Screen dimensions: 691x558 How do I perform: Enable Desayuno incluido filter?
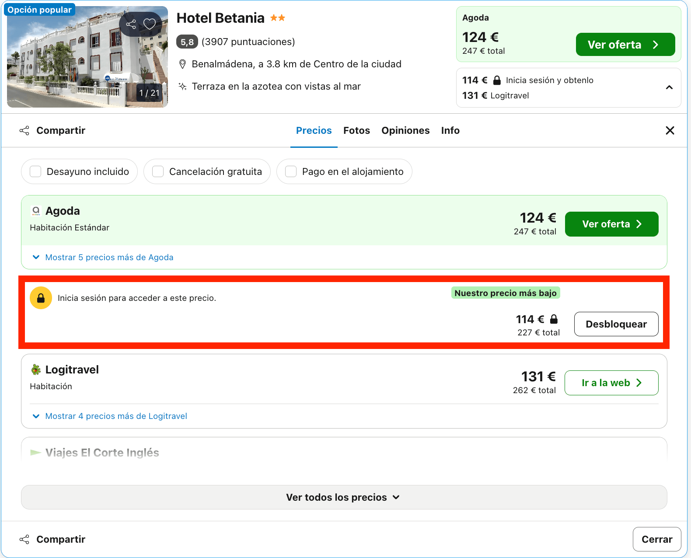79,171
